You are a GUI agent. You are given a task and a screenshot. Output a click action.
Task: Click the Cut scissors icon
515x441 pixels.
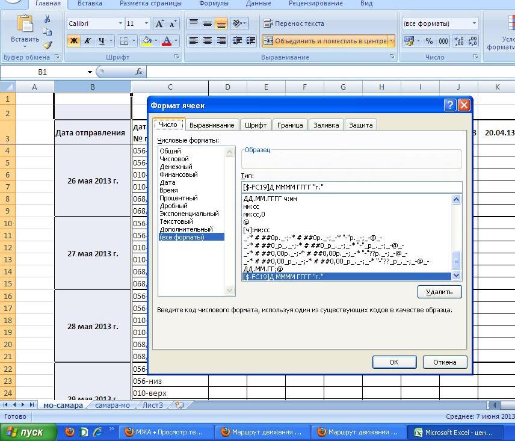pyautogui.click(x=48, y=19)
